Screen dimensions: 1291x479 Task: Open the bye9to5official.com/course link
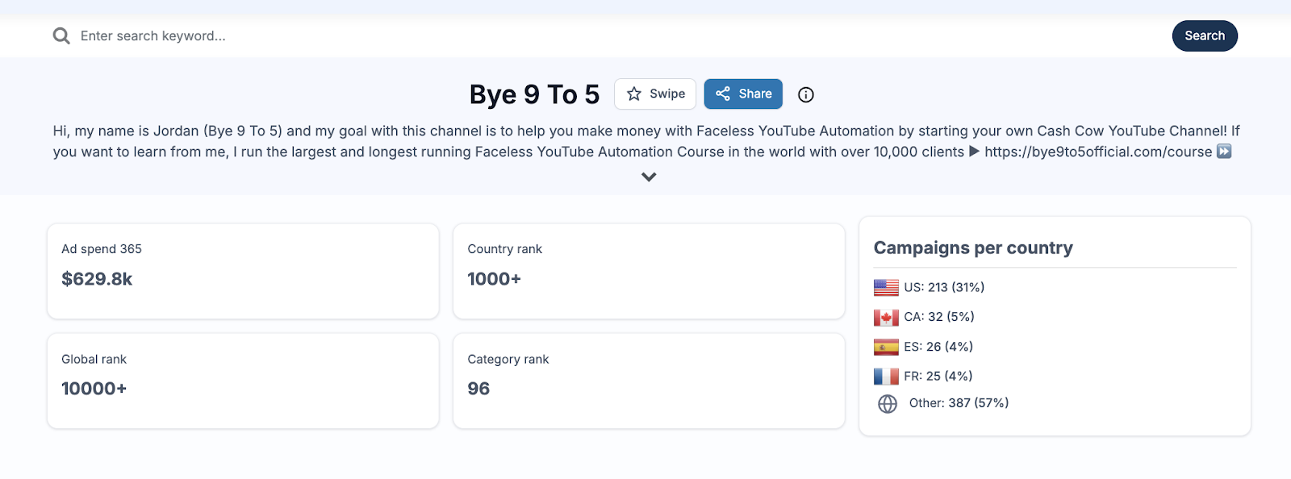pos(1098,152)
